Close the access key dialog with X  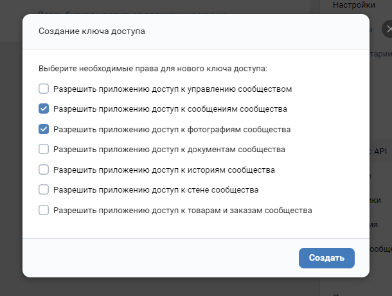click(x=387, y=29)
